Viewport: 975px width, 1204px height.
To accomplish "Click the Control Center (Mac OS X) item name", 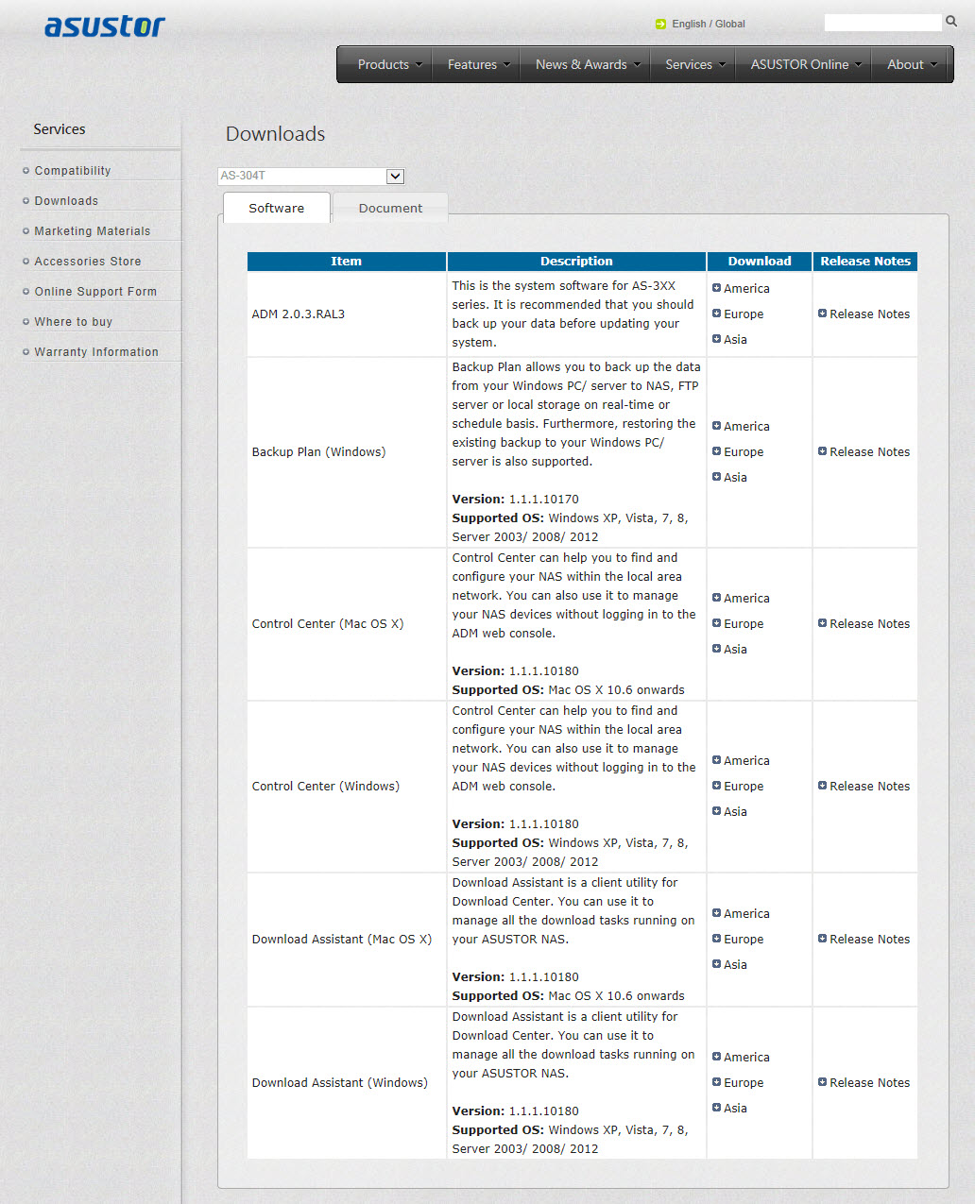I will click(x=328, y=623).
